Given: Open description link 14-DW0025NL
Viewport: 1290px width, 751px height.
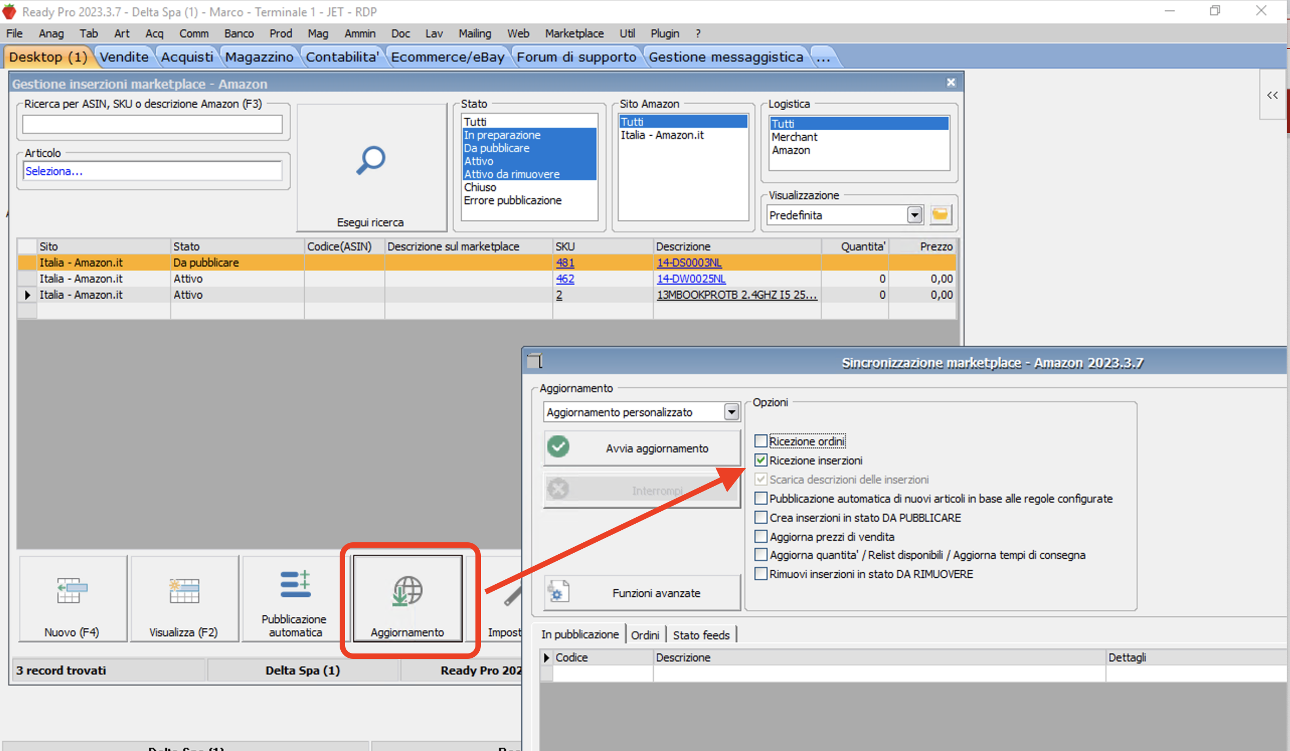Looking at the screenshot, I should click(691, 278).
